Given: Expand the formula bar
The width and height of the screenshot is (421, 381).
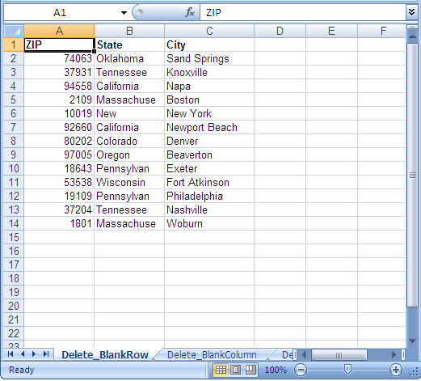Looking at the screenshot, I should [x=411, y=12].
